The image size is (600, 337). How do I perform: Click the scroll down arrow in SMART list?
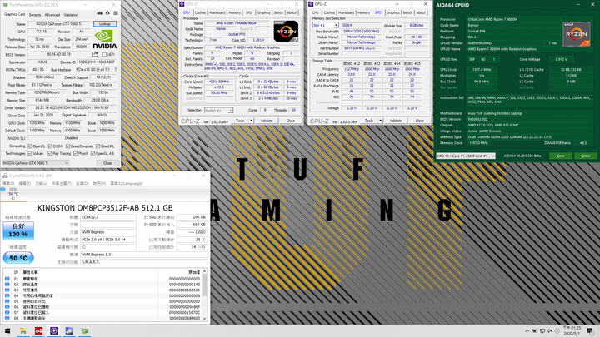(204, 318)
